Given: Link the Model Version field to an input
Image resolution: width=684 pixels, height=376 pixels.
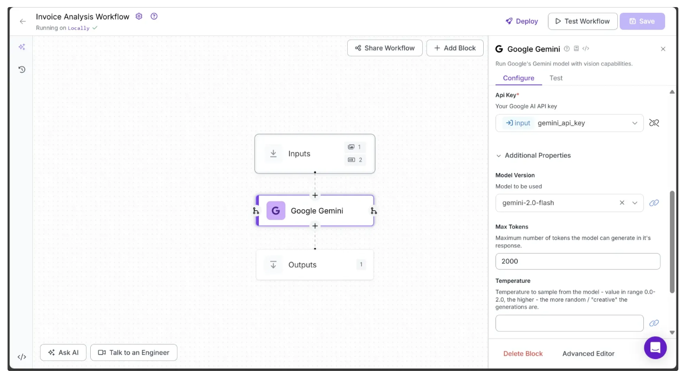Looking at the screenshot, I should (654, 203).
